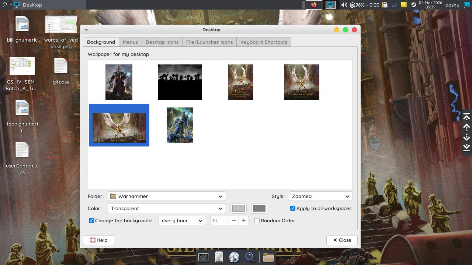Select the black silhouette wallpaper thumbnail

click(180, 82)
